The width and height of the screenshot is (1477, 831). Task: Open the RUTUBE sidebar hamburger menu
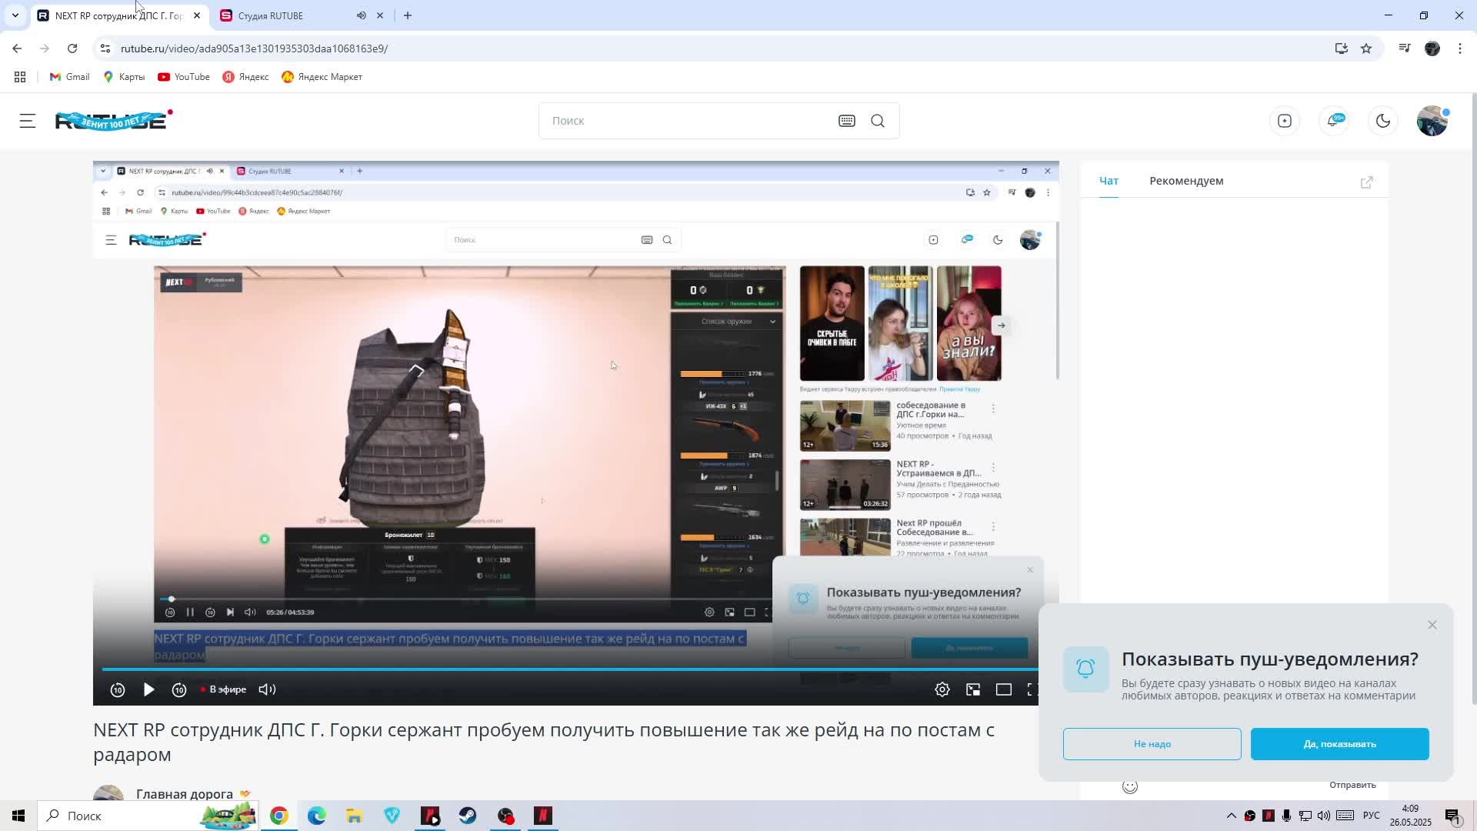(26, 121)
